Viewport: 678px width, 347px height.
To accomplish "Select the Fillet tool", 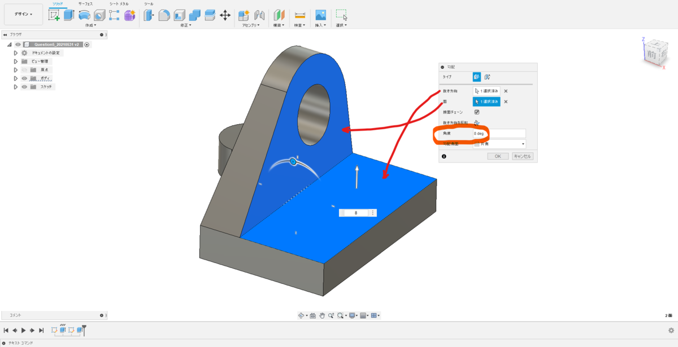I will [164, 15].
